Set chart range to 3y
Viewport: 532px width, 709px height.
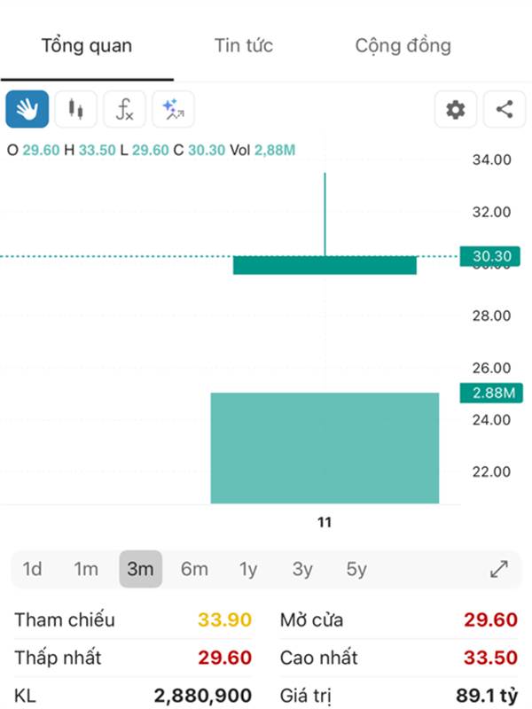point(302,569)
